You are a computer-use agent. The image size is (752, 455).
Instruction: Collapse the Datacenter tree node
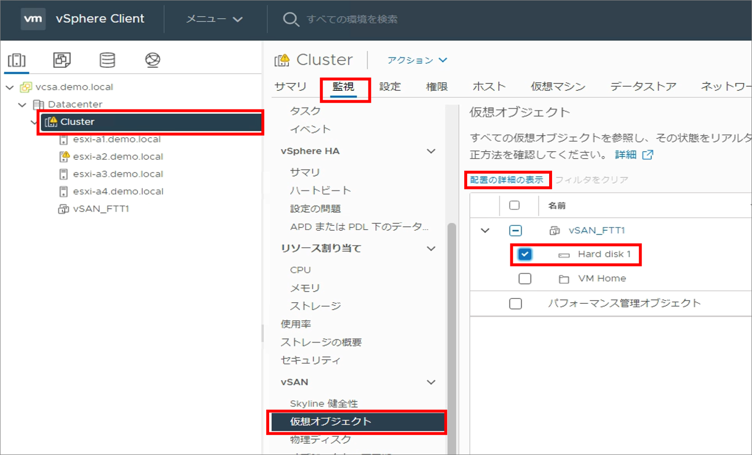coord(22,105)
